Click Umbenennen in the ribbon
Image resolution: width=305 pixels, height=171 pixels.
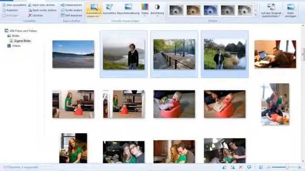coord(71,5)
